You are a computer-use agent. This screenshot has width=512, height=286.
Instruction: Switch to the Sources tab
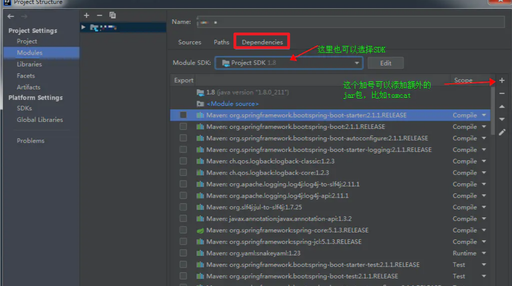tap(189, 42)
